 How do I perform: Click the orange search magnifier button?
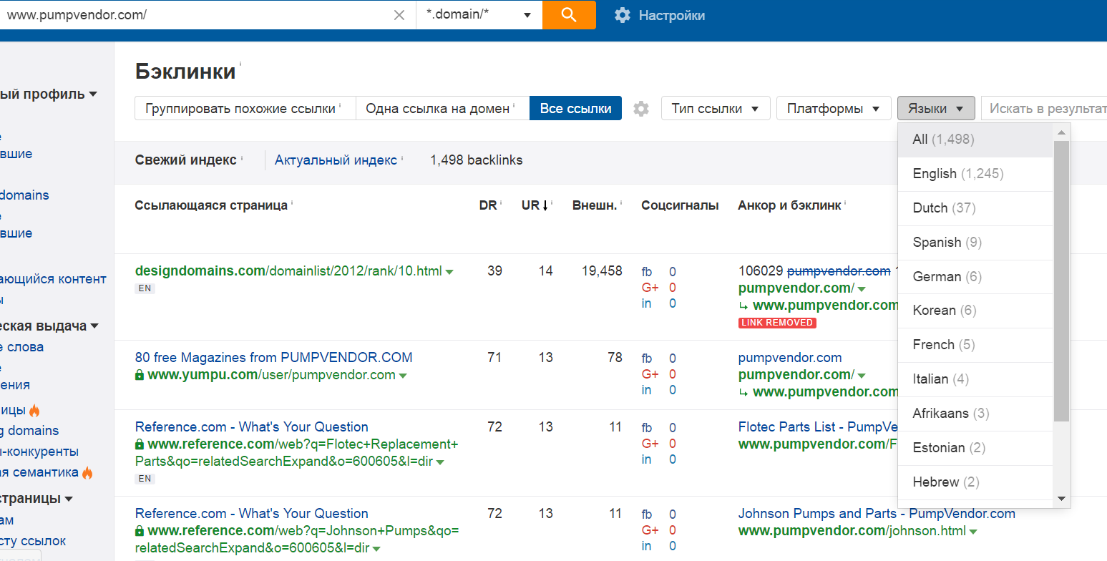(569, 14)
